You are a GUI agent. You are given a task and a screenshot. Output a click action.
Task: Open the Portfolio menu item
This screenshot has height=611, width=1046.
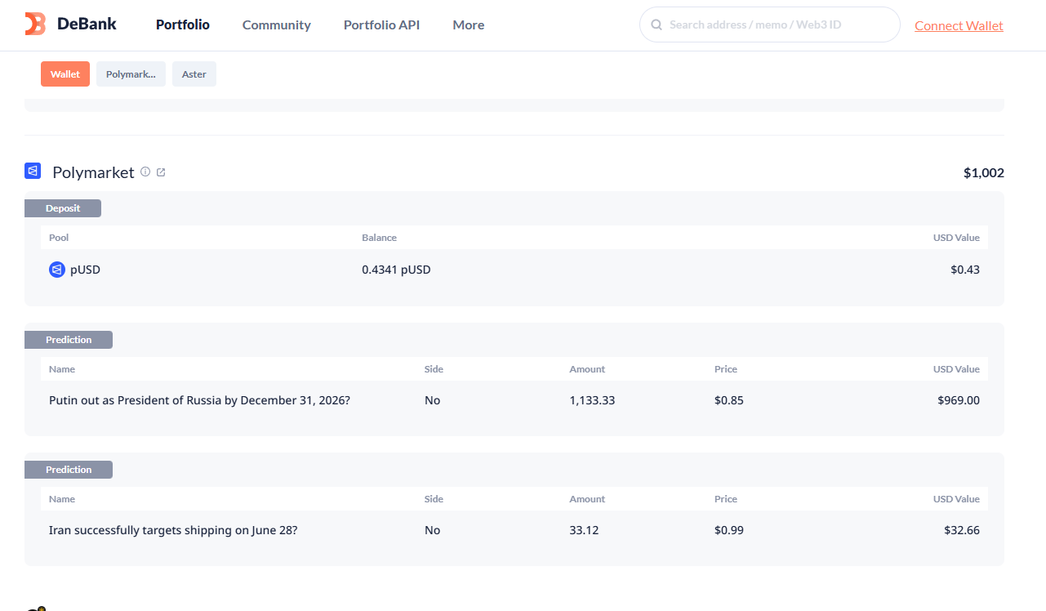tap(183, 25)
